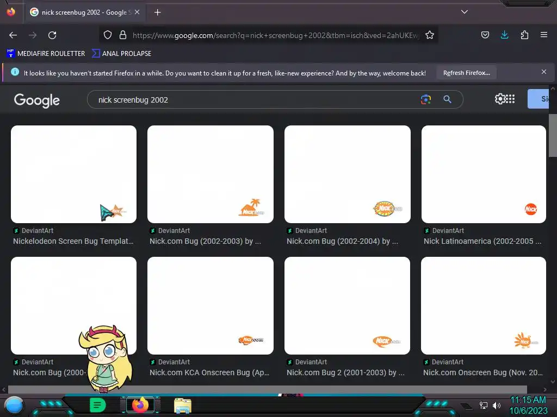Open the network tray icon

click(483, 405)
